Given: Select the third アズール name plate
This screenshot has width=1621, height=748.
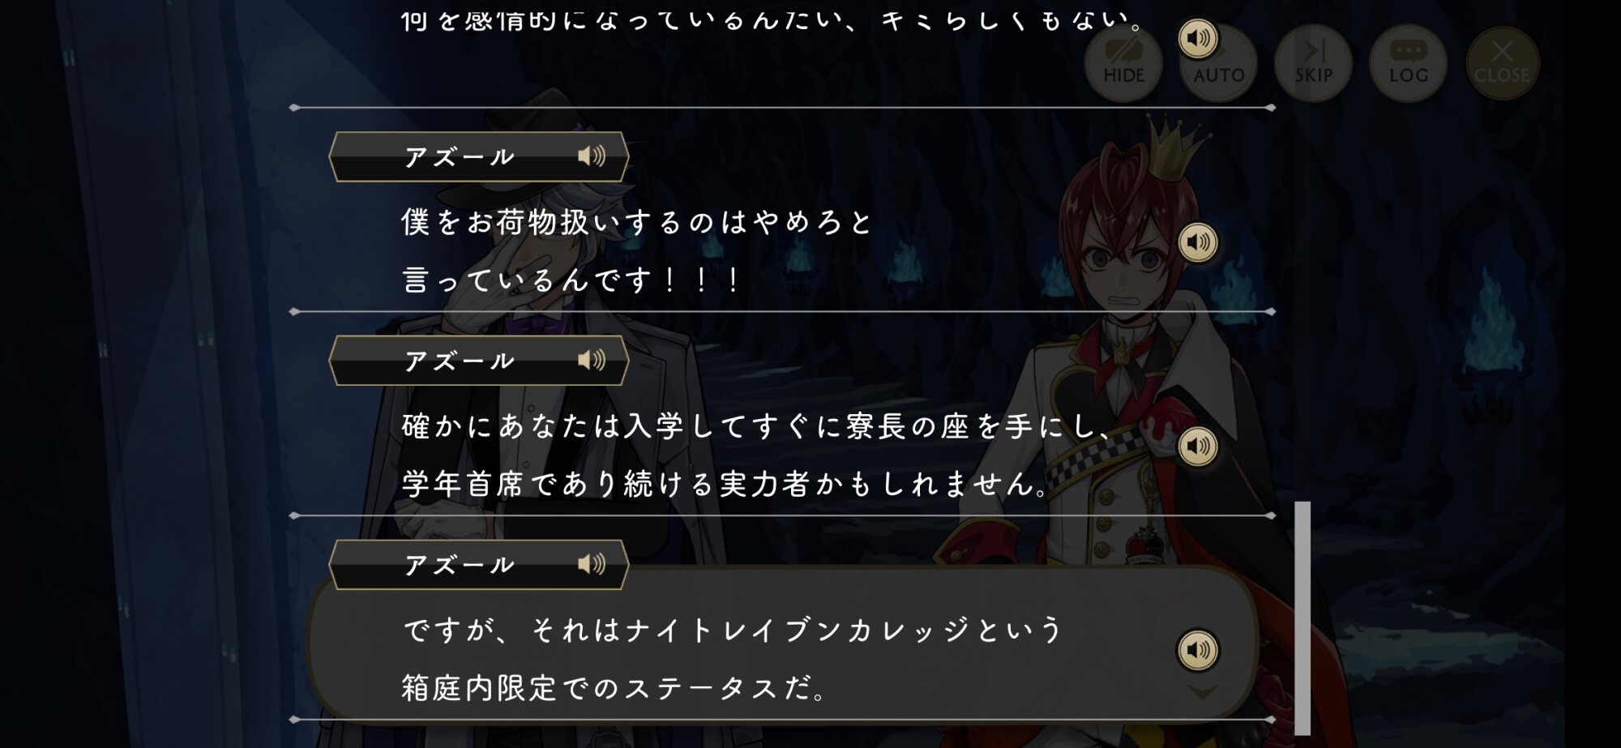Looking at the screenshot, I should point(479,565).
